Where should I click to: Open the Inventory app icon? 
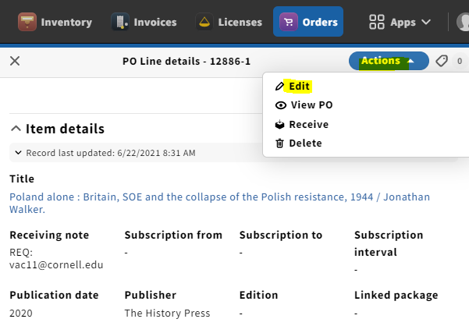pyautogui.click(x=27, y=22)
